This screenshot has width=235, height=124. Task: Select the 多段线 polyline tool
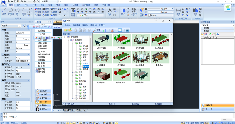11,11
